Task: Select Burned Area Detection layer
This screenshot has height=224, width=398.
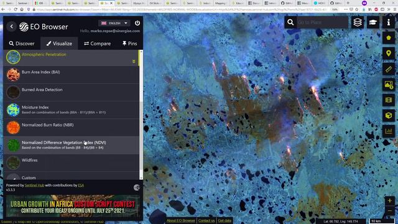Action: coord(71,93)
